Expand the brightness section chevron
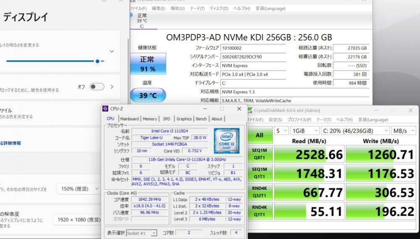The width and height of the screenshot is (420, 239). 112,51
